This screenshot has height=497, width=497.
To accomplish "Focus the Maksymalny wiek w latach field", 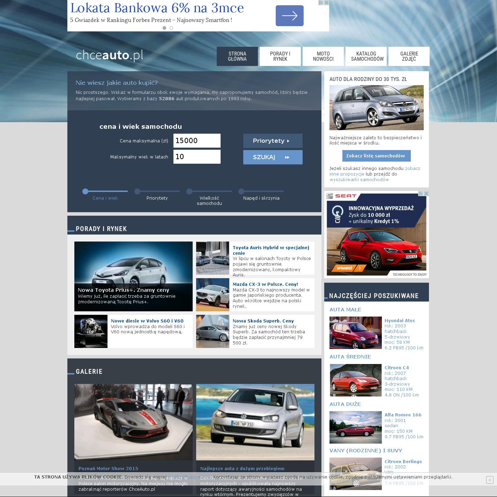I will pos(197,157).
